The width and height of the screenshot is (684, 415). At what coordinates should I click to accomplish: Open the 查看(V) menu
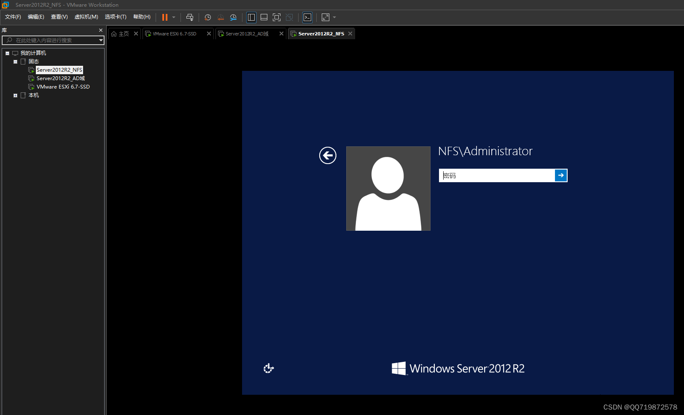tap(59, 17)
